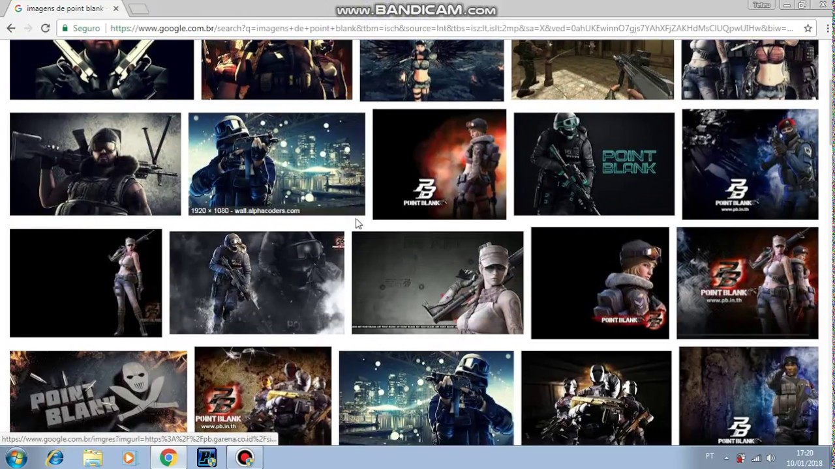Viewport: 835px width, 469px height.
Task: Click the Google search URL in address bar
Action: tap(451, 28)
